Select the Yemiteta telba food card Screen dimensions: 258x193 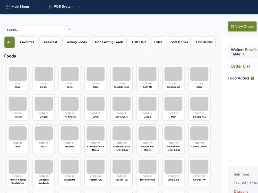(x=122, y=78)
